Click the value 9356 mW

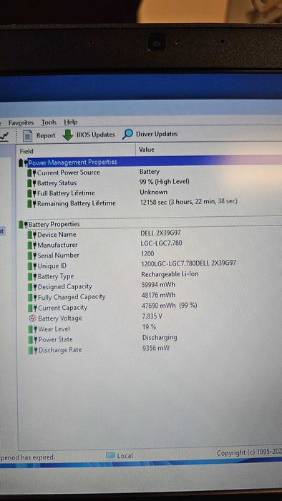[x=156, y=348]
